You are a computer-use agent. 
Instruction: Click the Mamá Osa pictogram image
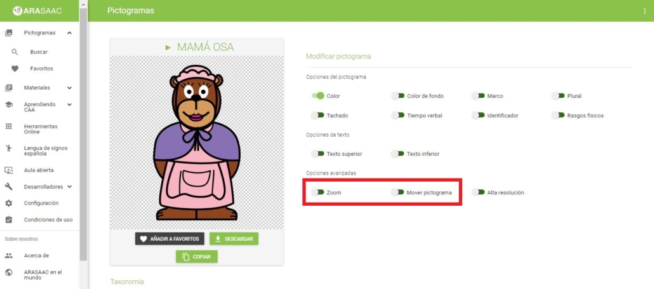point(196,142)
